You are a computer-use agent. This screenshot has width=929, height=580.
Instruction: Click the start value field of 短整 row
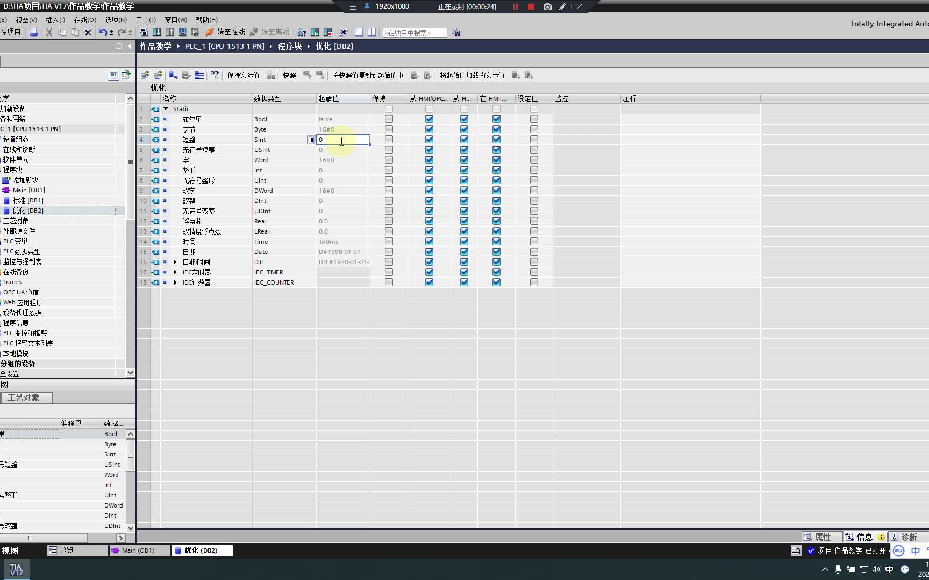point(343,140)
